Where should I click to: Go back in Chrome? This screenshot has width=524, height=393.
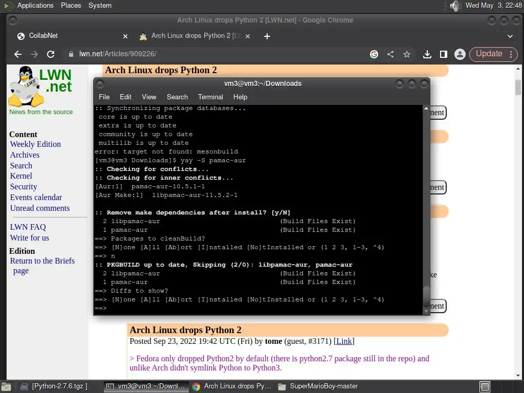point(18,54)
